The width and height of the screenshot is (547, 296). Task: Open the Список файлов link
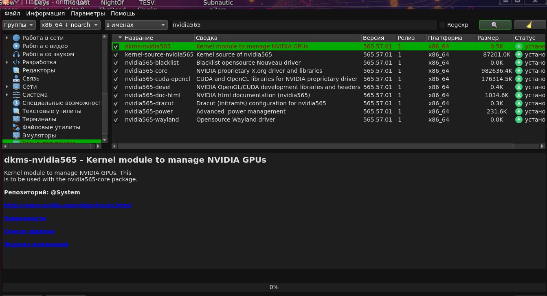29,231
